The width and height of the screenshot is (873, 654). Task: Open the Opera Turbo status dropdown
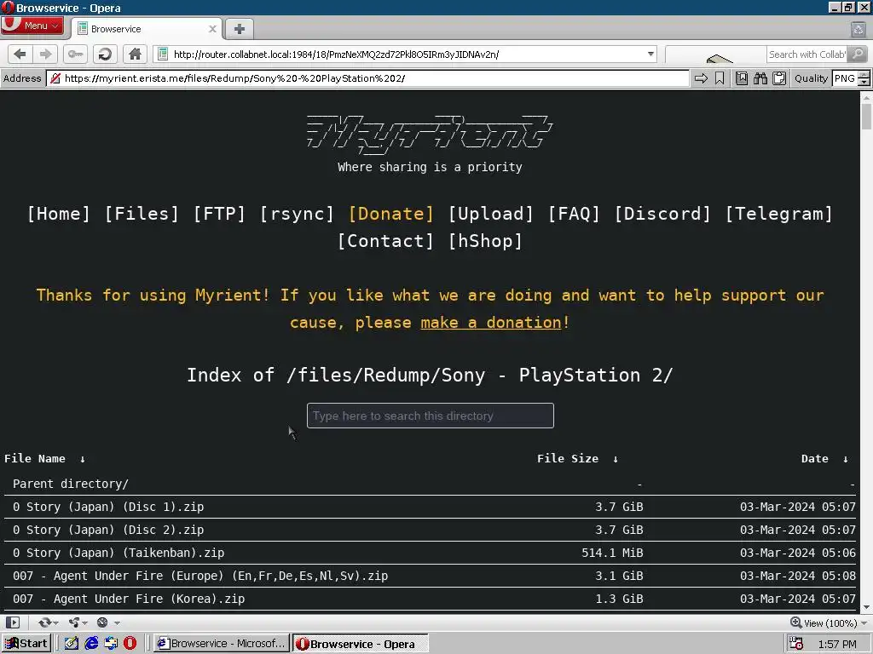(108, 622)
